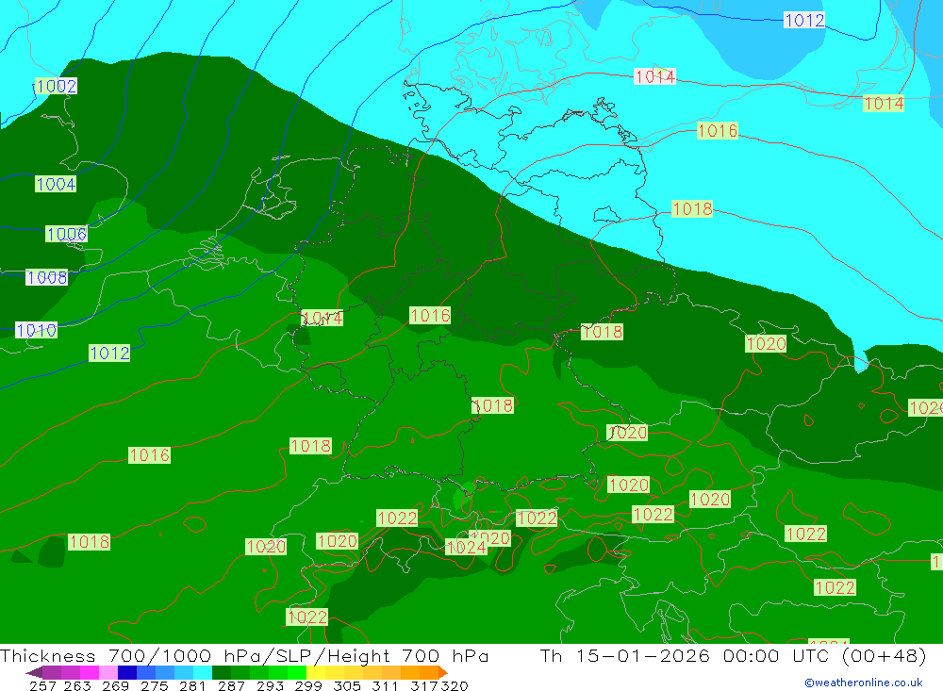Screen dimensions: 943x691
Task: Click the 263 legend value
Action: pos(77,685)
